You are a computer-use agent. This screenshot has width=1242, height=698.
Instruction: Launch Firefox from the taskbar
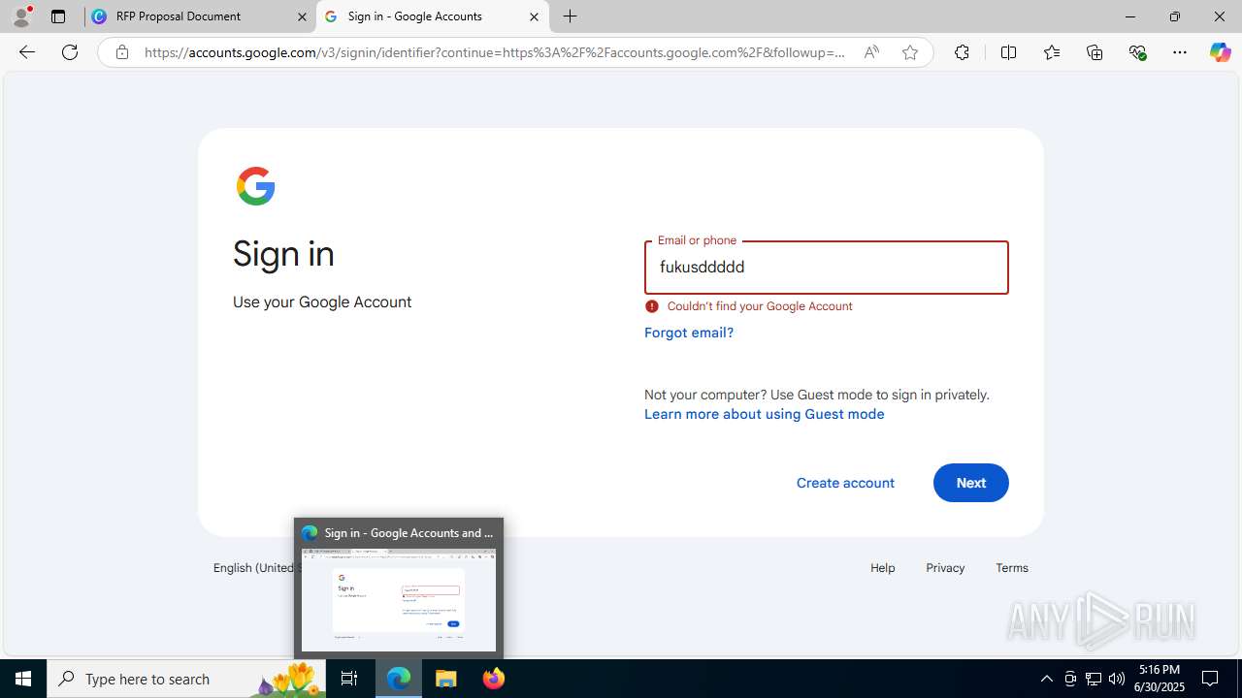[x=494, y=679]
